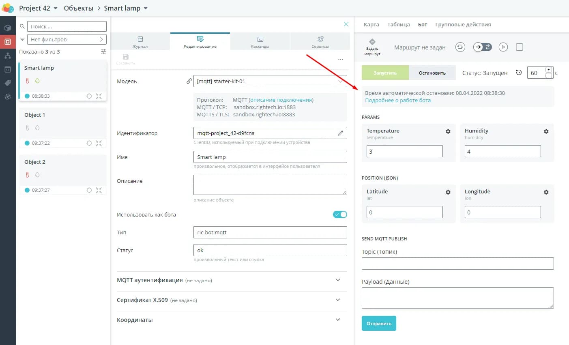This screenshot has width=569, height=345.
Task: Switch to the 'Команды' tab
Action: (x=260, y=42)
